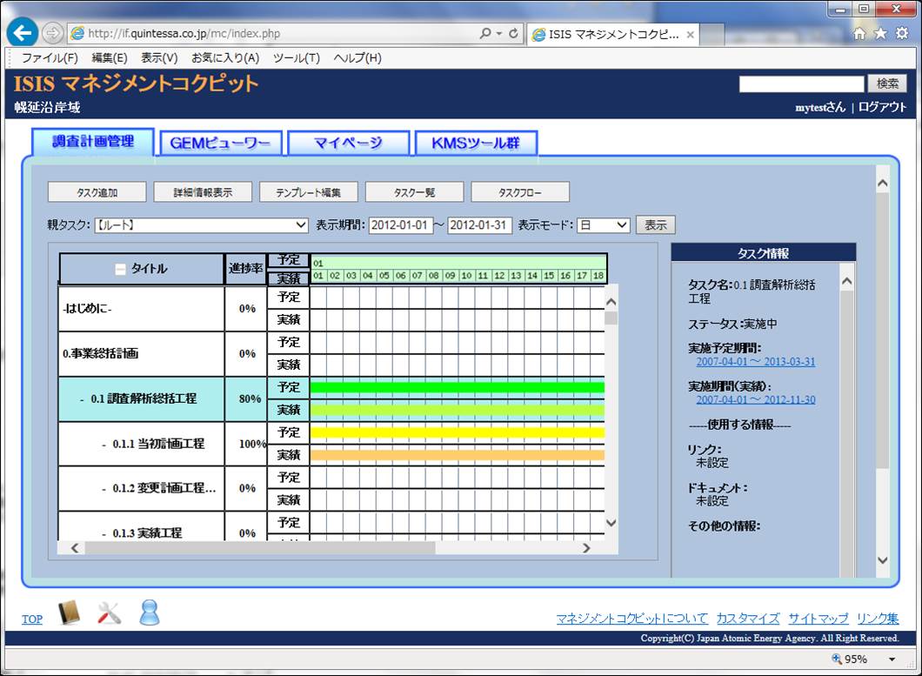Click the yellow 予定 bar of 0.1.1 当初計画工程
Screen dimensions: 922x676
click(x=457, y=432)
